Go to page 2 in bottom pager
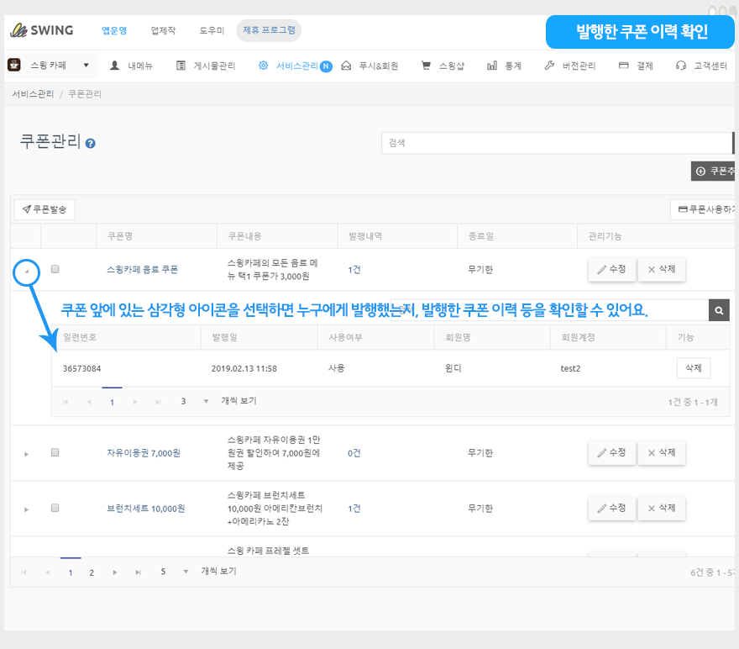The width and height of the screenshot is (739, 649). tap(92, 572)
